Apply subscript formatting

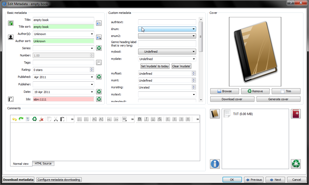pos(101,119)
